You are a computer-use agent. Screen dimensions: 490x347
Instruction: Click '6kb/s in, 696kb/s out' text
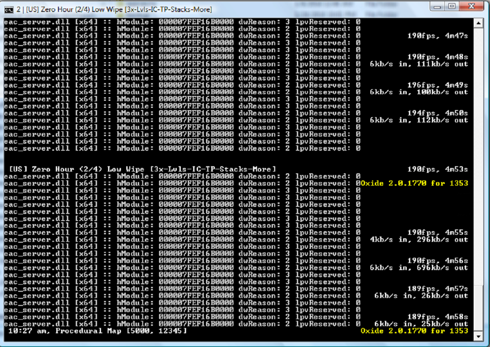pyautogui.click(x=419, y=267)
